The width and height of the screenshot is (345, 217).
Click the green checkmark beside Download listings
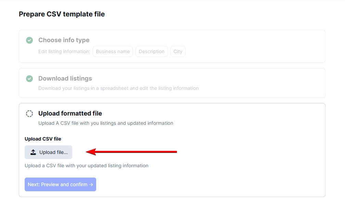coord(29,79)
